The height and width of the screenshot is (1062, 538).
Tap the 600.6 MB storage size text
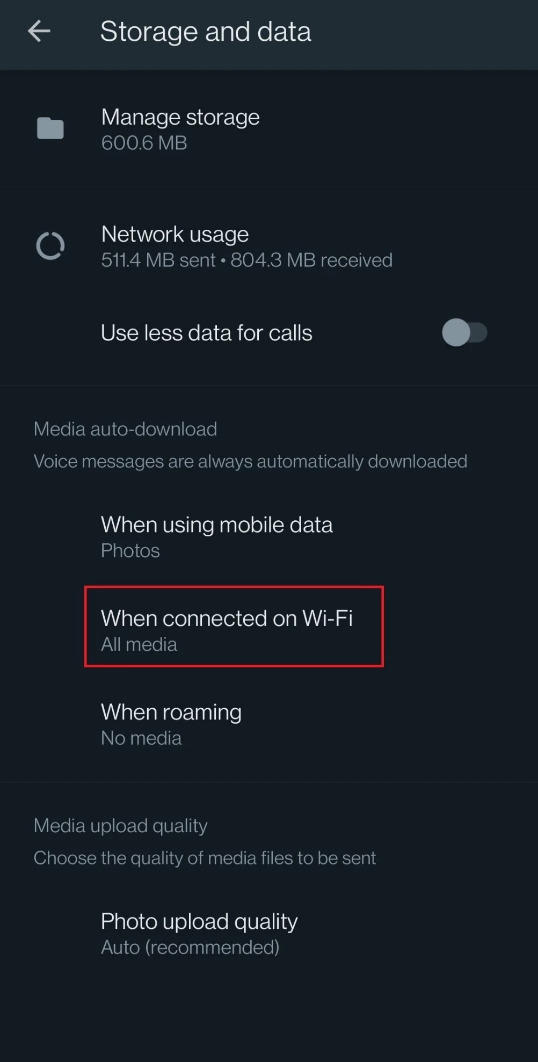coord(144,143)
